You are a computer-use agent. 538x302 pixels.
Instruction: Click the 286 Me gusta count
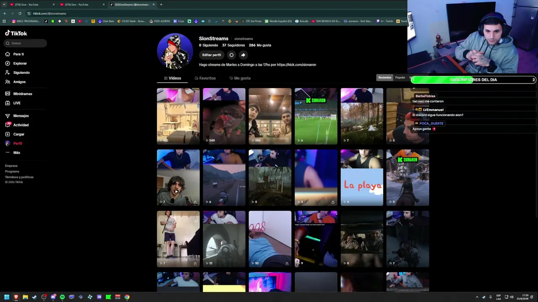260,45
